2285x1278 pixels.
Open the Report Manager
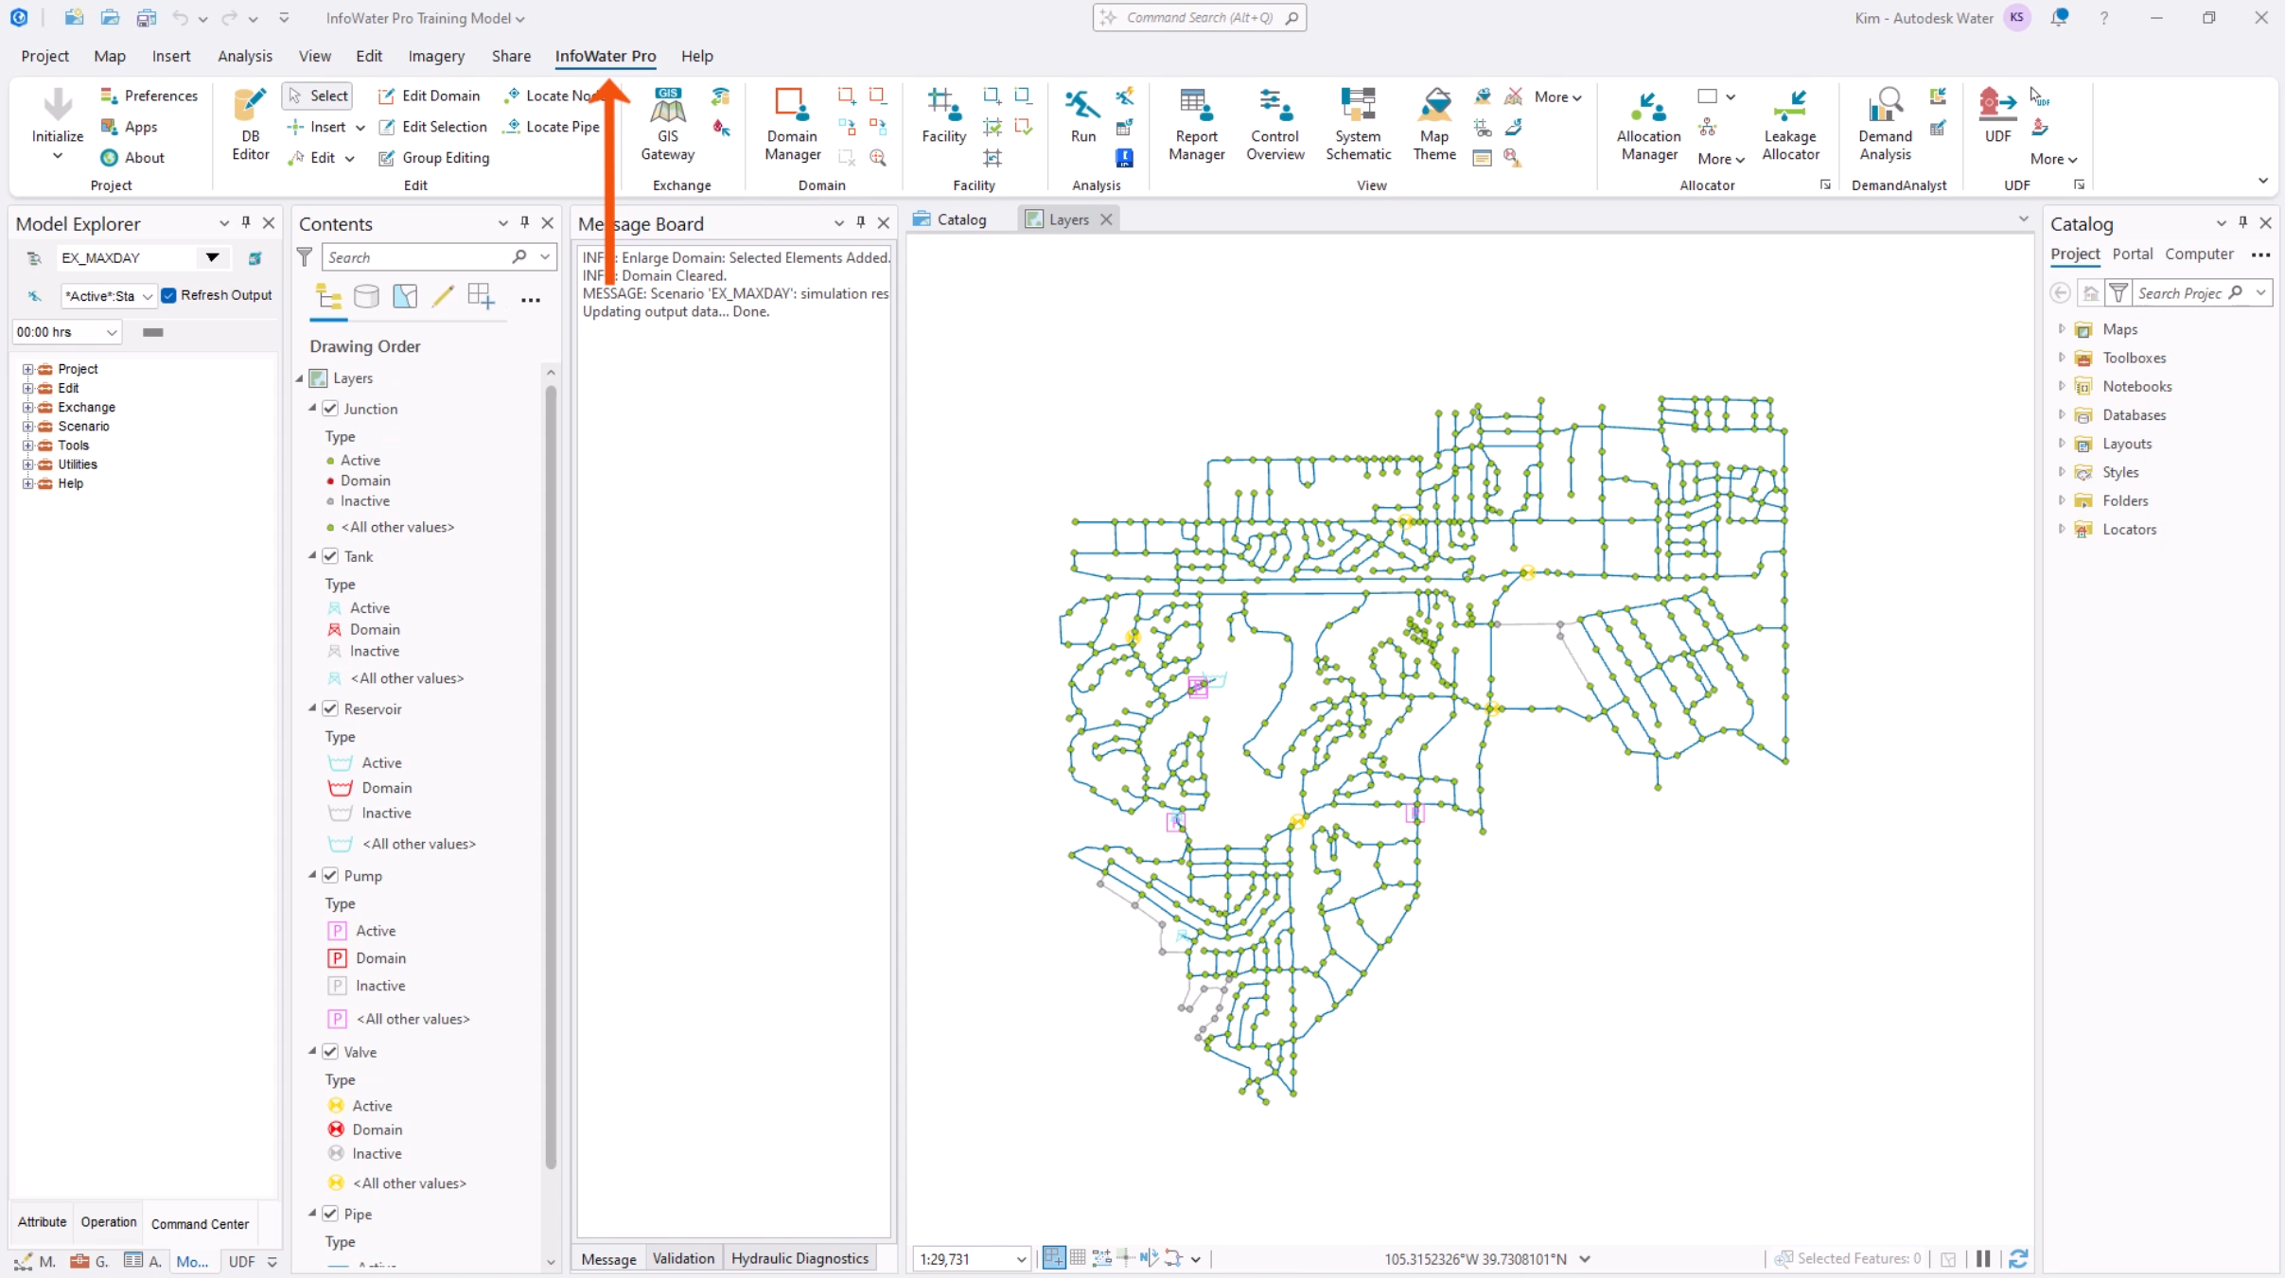[1196, 123]
